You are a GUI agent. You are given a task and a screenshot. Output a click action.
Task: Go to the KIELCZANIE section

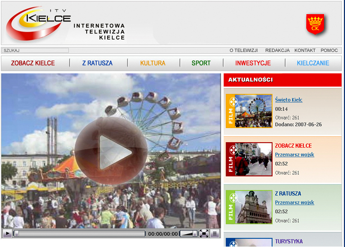coord(313,63)
